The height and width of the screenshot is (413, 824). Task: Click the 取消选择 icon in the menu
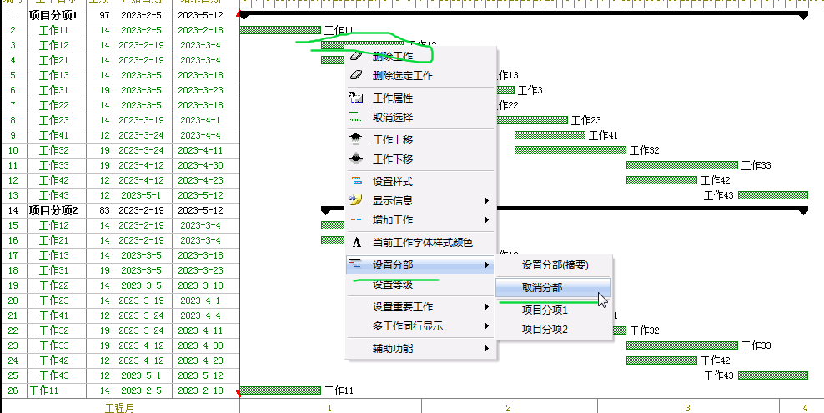pos(356,118)
